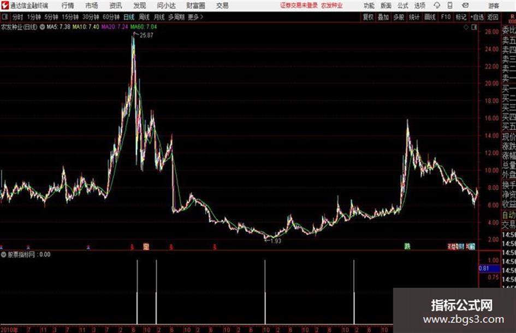Expand the 更多 > periods list
This screenshot has height=333, width=516.
pos(195,17)
